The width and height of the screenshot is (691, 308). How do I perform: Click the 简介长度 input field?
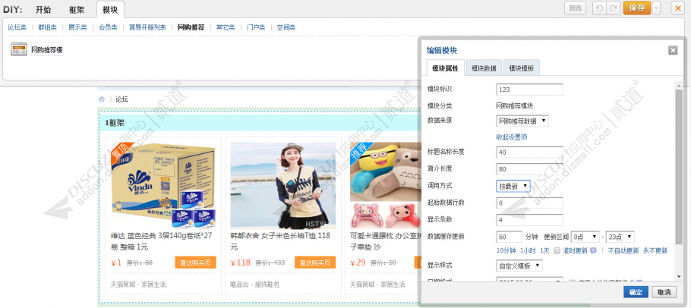[x=530, y=169]
